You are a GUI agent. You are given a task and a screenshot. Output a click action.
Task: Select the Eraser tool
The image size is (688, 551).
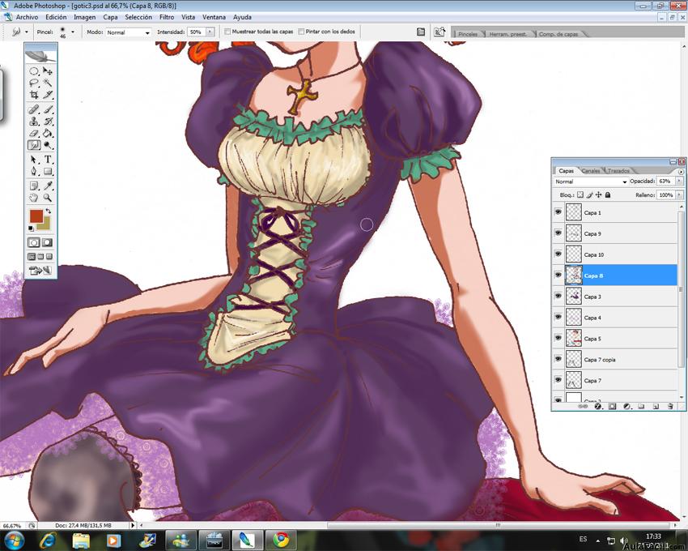[34, 133]
